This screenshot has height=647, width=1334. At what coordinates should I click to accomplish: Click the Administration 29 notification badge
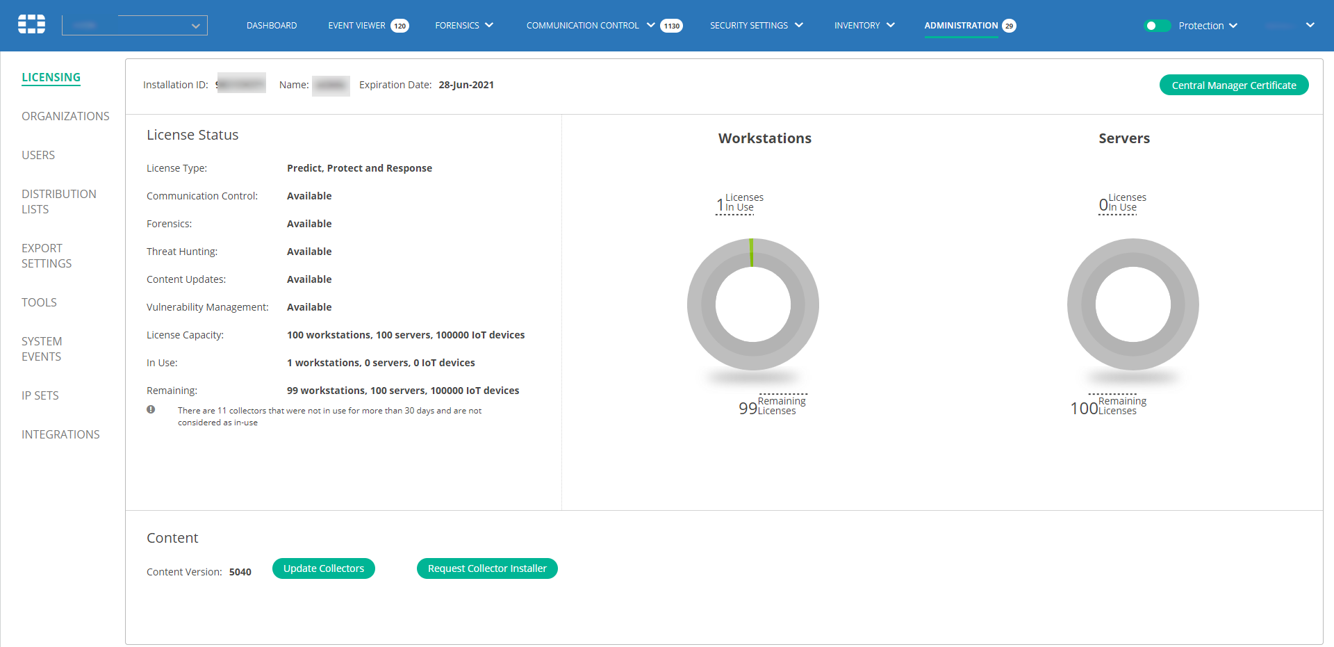point(1009,26)
